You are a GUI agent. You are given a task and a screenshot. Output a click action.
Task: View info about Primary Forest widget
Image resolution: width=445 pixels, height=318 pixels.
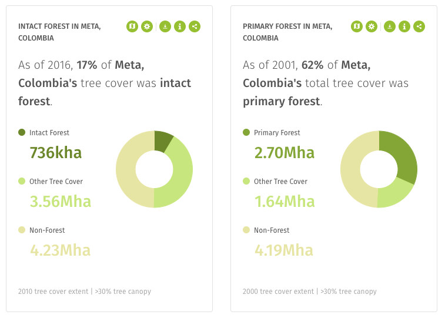[404, 26]
